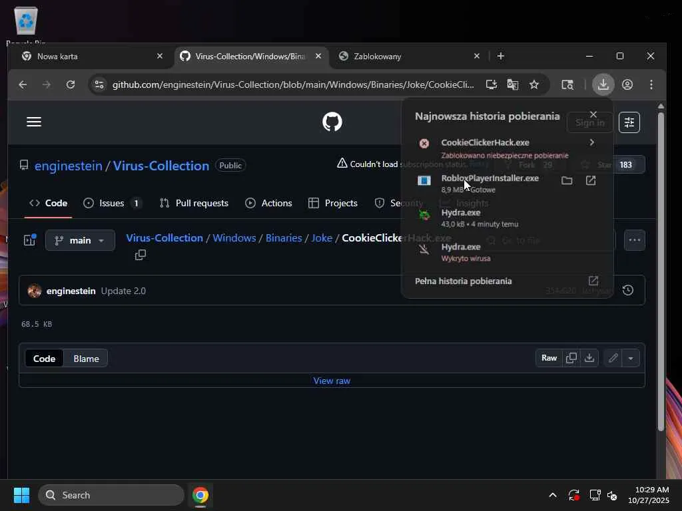Click the muted volume tray icon
Image resolution: width=682 pixels, height=511 pixels.
(612, 495)
